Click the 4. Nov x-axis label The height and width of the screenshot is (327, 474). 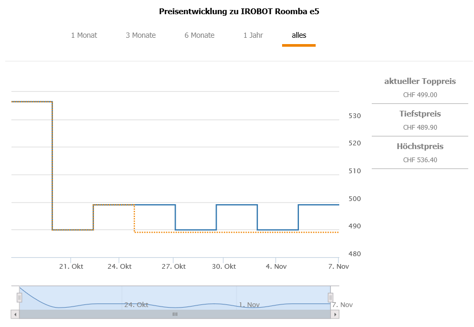[276, 267]
